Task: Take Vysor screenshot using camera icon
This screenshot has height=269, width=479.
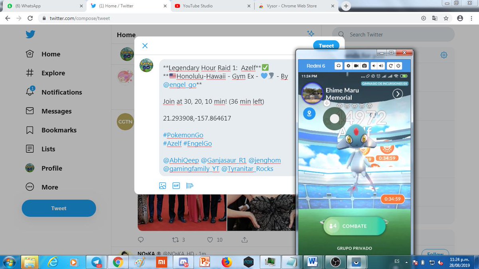Action: click(x=364, y=66)
